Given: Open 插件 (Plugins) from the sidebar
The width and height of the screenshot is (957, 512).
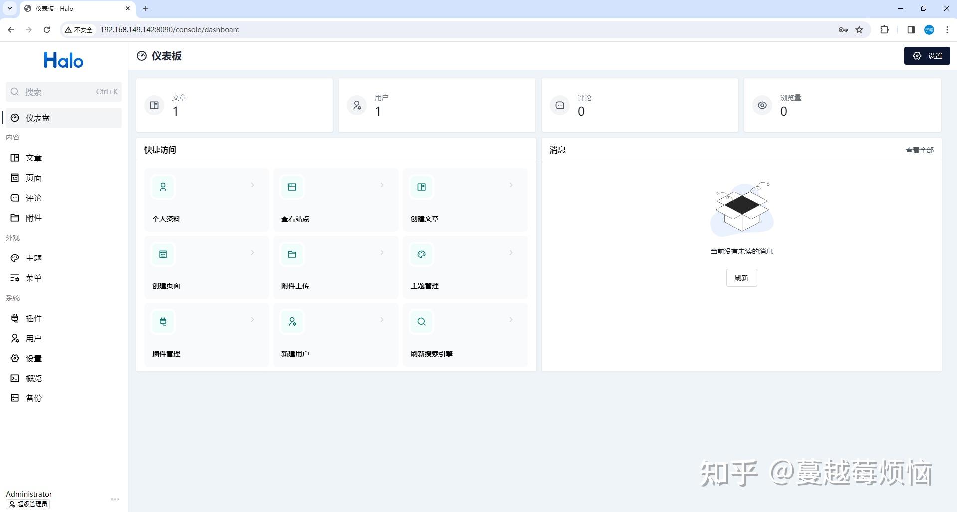Looking at the screenshot, I should coord(34,318).
